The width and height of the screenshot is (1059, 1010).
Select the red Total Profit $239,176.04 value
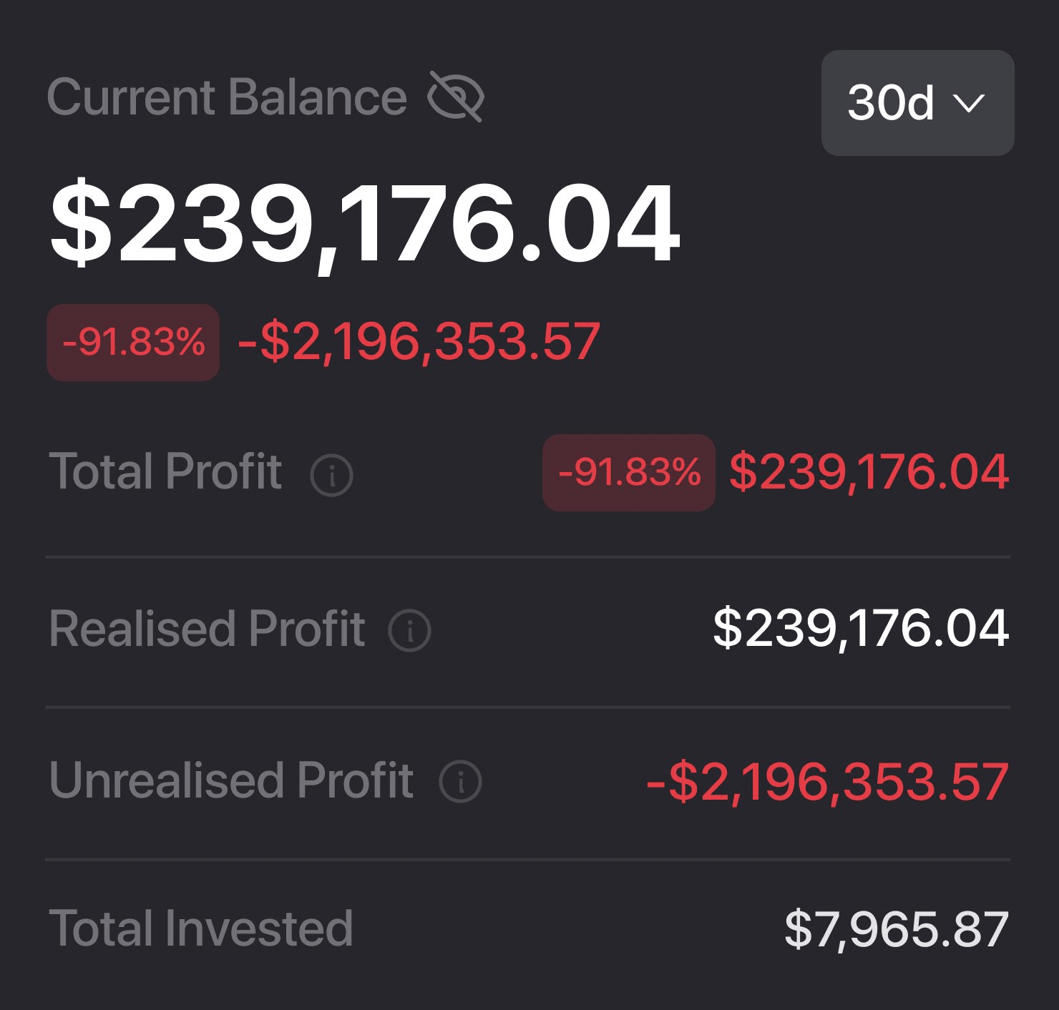[x=869, y=472]
